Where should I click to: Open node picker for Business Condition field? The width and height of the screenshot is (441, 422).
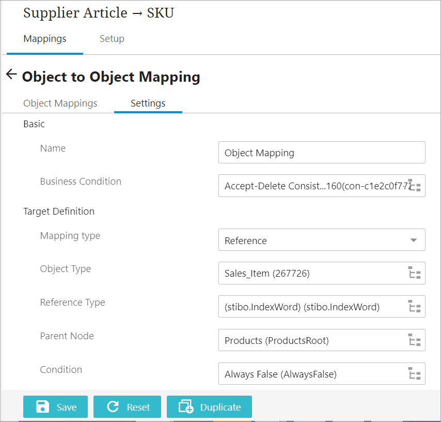click(414, 186)
